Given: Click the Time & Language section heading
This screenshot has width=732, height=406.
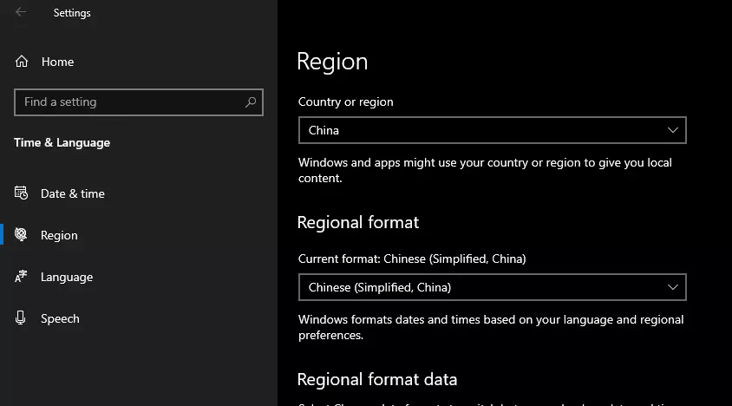Looking at the screenshot, I should pos(62,142).
